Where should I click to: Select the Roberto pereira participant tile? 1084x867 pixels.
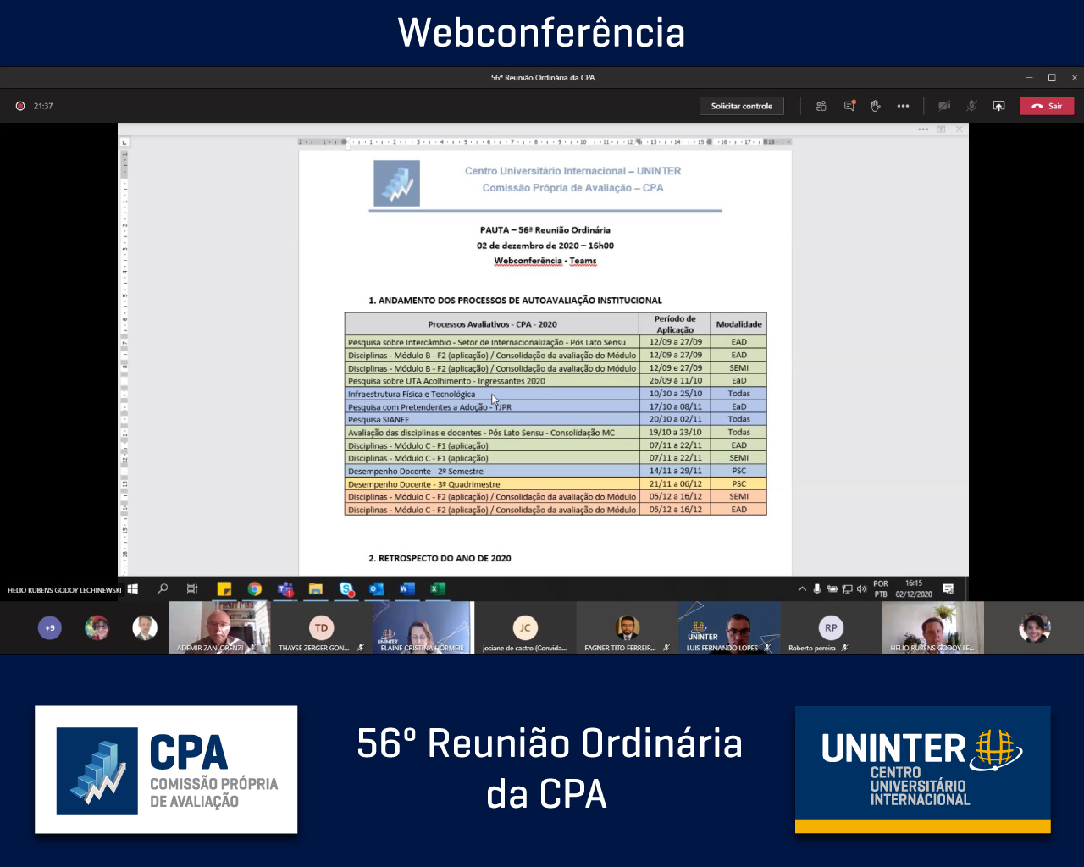(x=830, y=628)
